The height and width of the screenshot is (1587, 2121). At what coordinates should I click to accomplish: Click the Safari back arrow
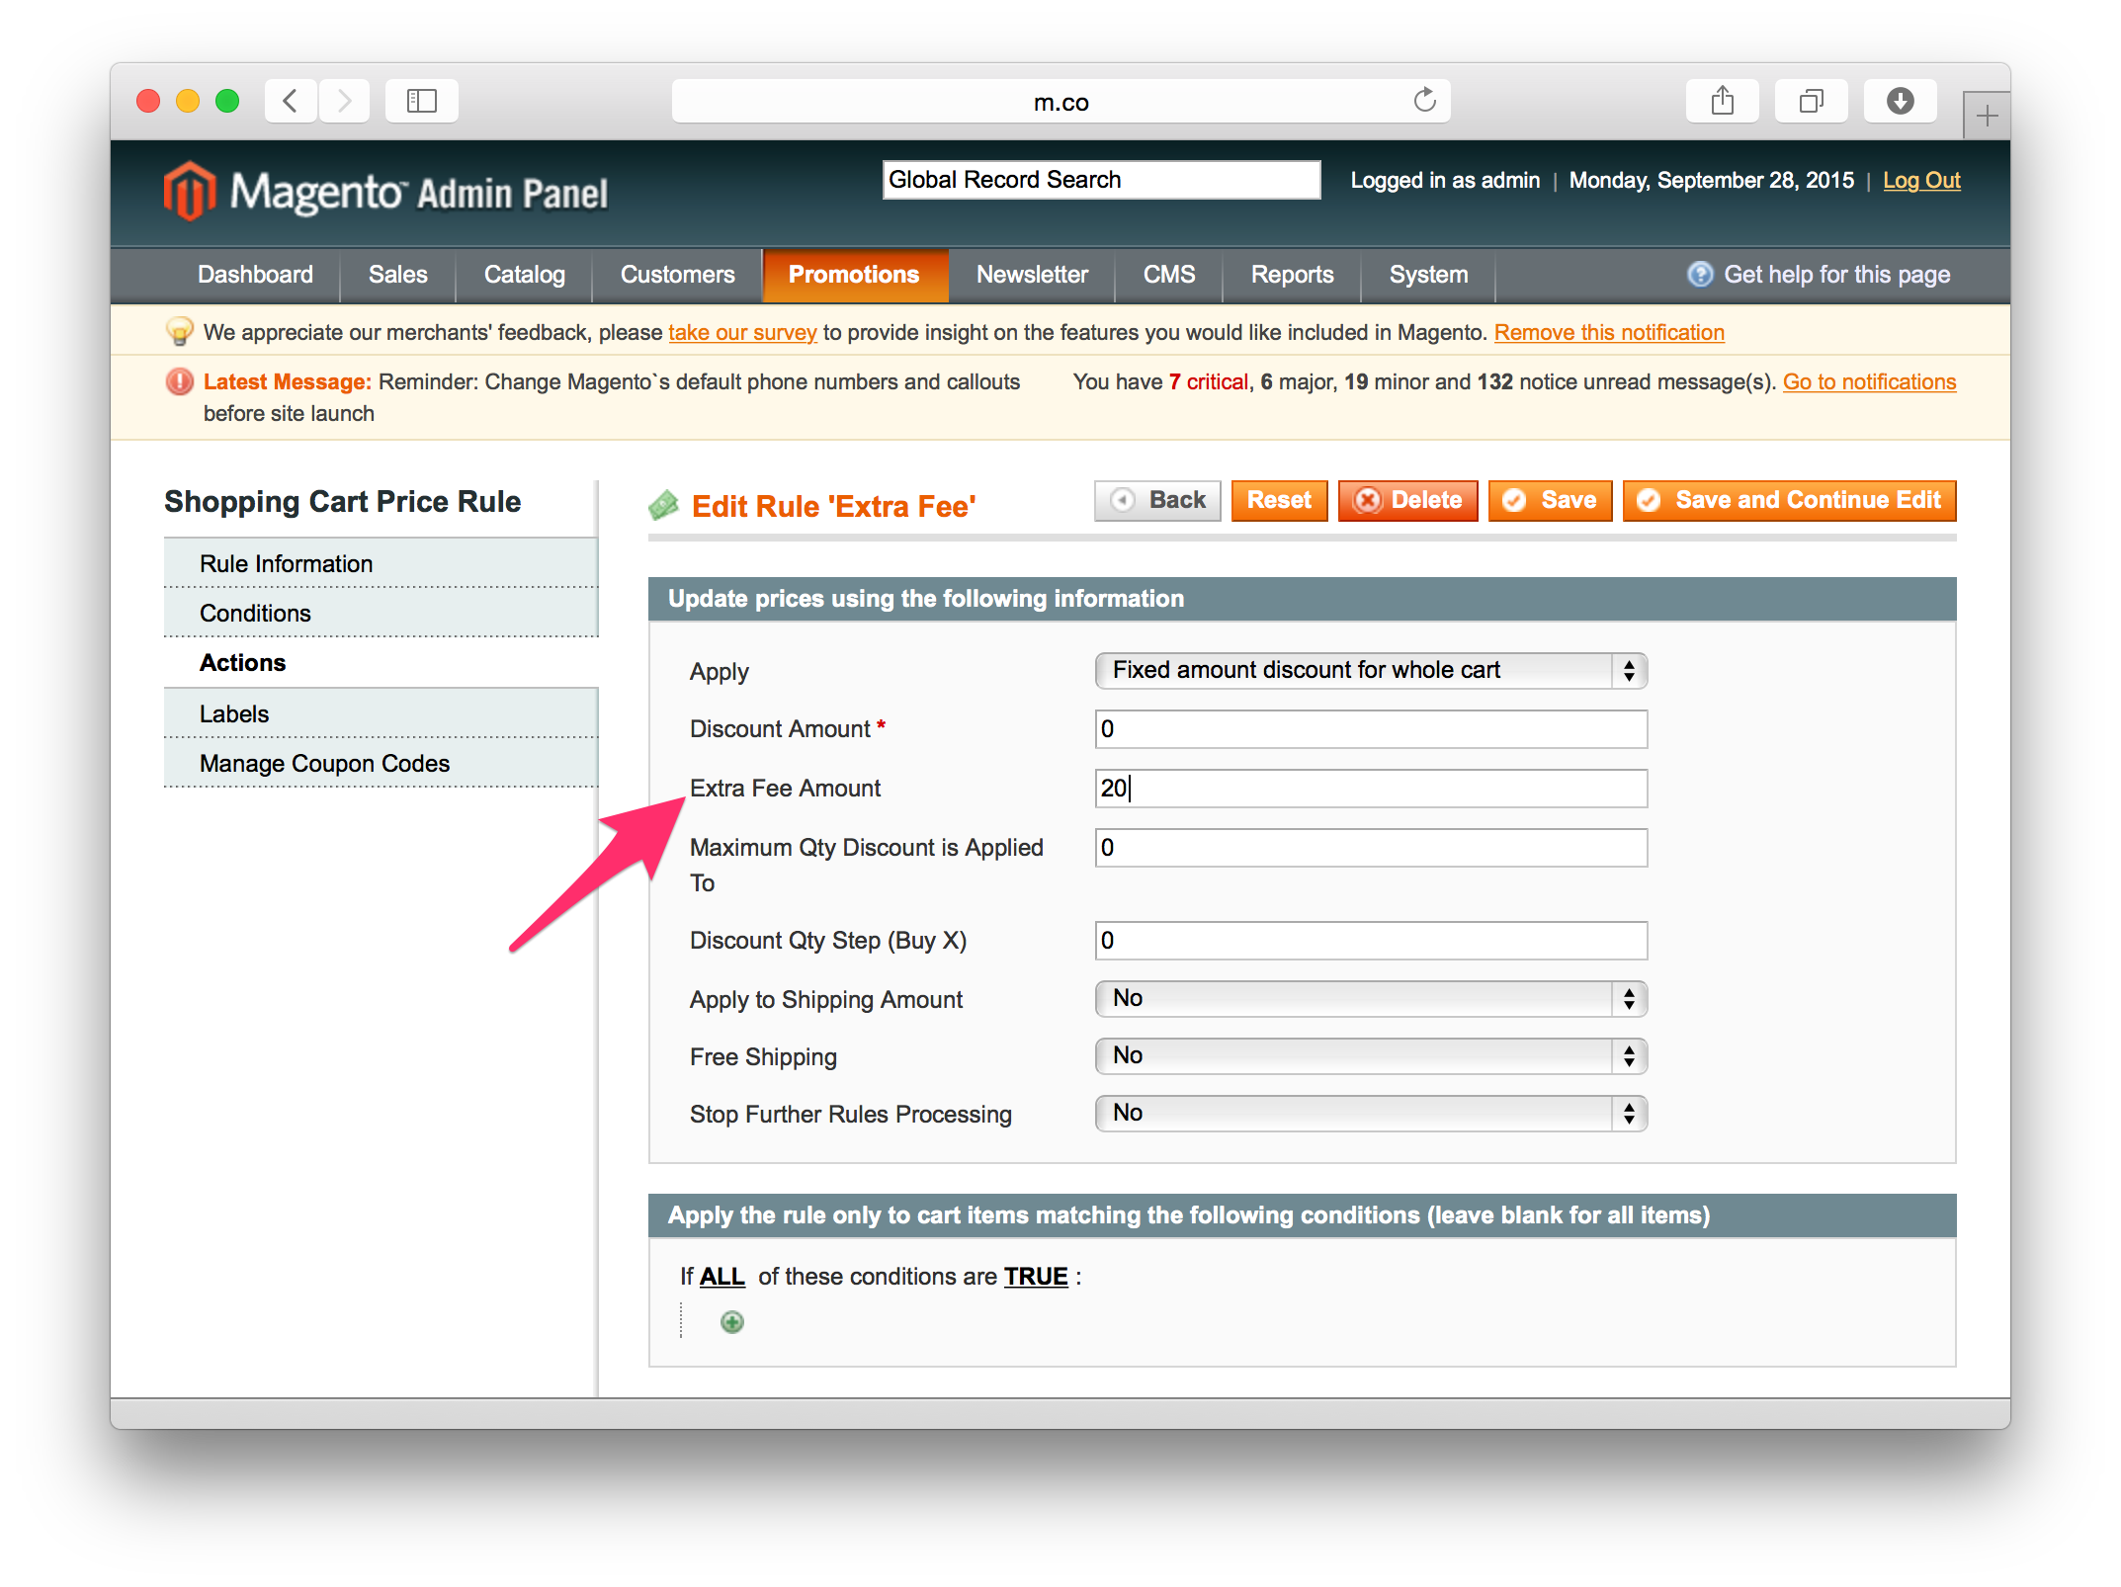pyautogui.click(x=291, y=101)
